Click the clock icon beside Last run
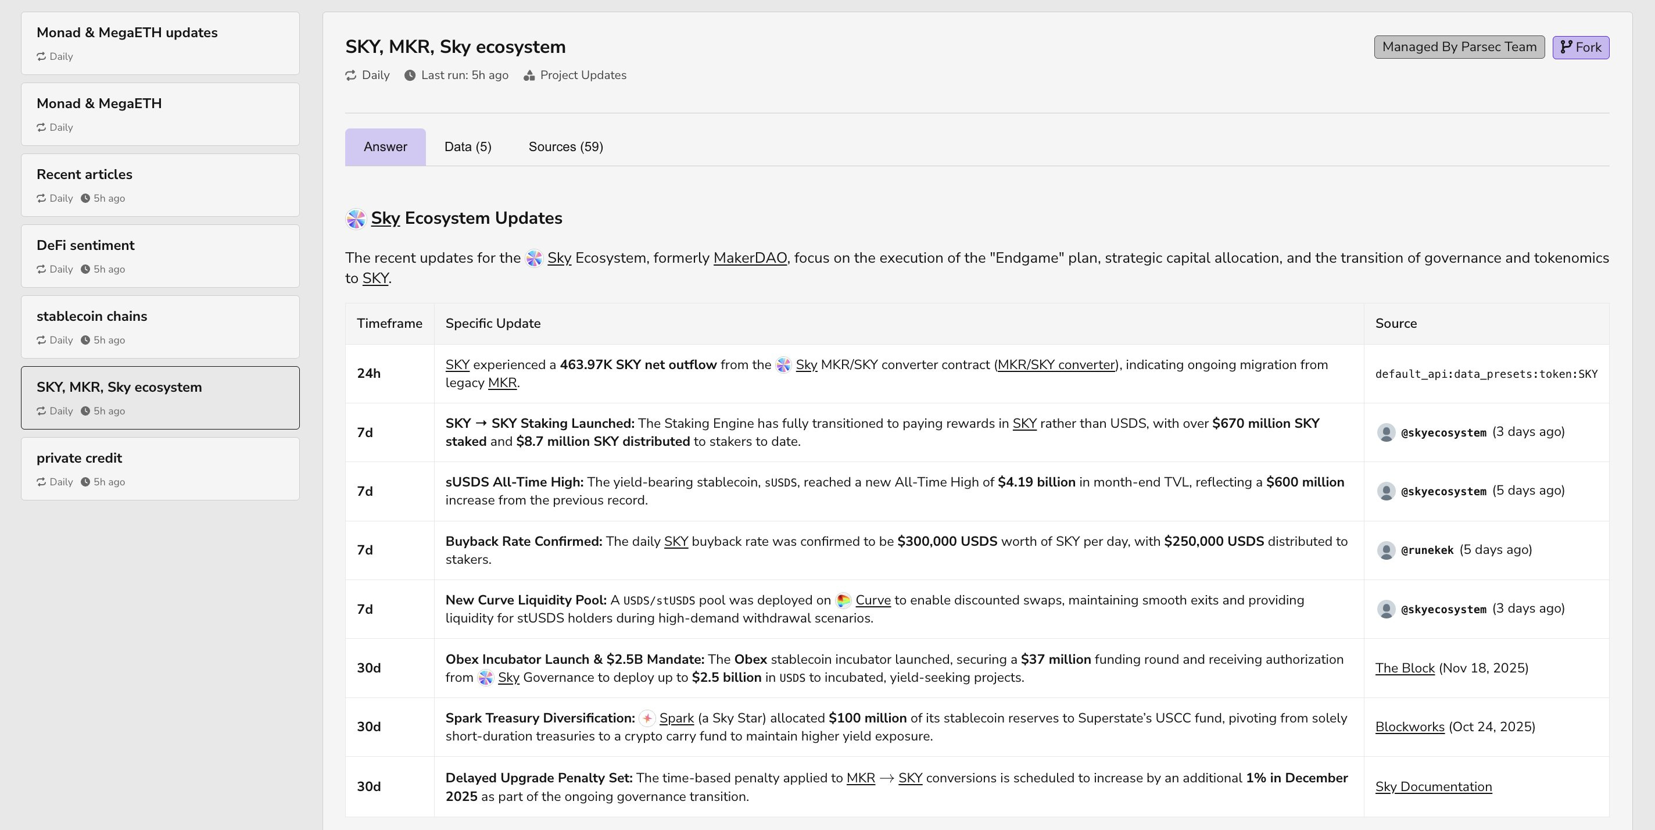1655x830 pixels. [x=410, y=76]
